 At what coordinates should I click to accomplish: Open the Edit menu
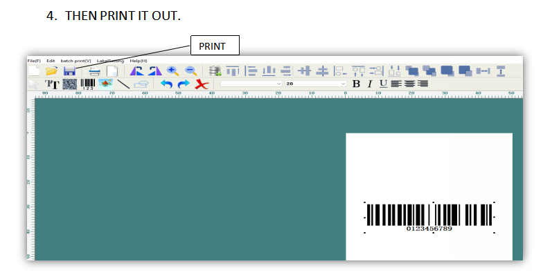click(51, 61)
